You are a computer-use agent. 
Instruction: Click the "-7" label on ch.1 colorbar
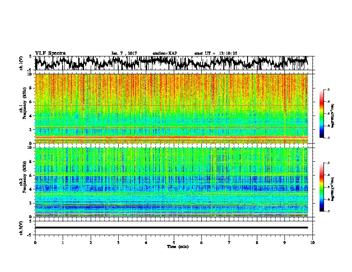tap(328, 138)
